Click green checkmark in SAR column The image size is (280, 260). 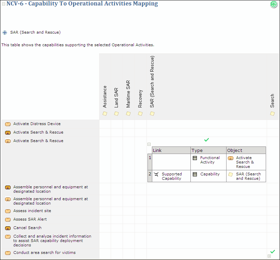[206, 140]
